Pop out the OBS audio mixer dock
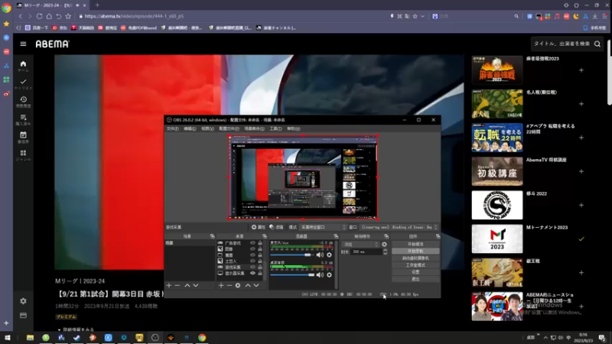Image resolution: width=612 pixels, height=344 pixels. pos(336,236)
